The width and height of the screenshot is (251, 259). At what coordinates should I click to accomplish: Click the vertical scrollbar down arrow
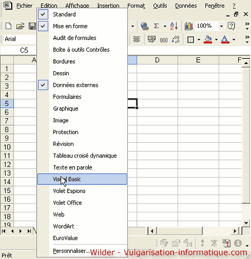tap(246, 223)
